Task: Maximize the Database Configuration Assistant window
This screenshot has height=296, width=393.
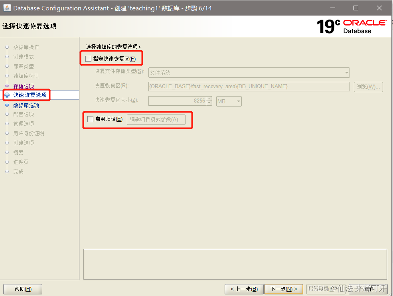Action: click(x=355, y=8)
